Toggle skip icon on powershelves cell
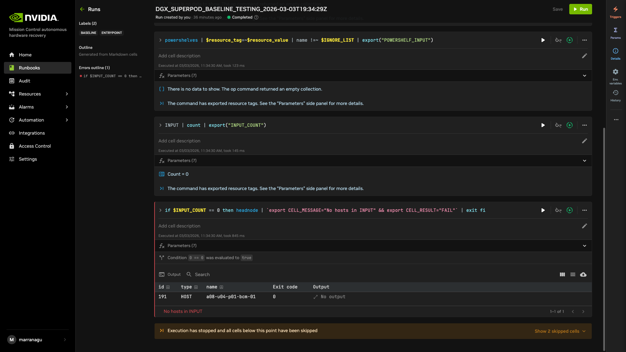Viewport: 626px width, 352px height. pyautogui.click(x=559, y=40)
